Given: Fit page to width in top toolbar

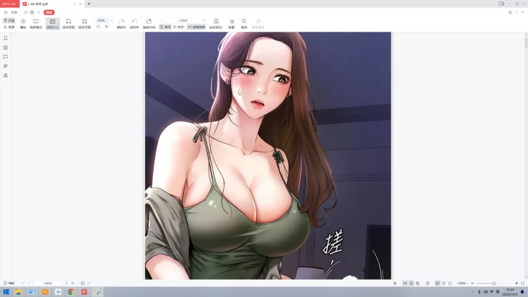Looking at the screenshot, I should point(69,24).
